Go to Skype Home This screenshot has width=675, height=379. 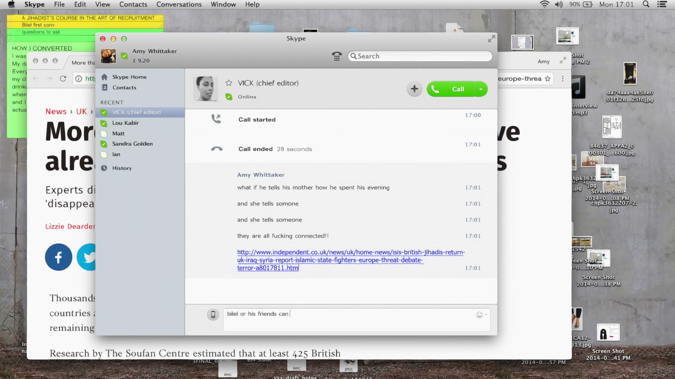point(129,77)
